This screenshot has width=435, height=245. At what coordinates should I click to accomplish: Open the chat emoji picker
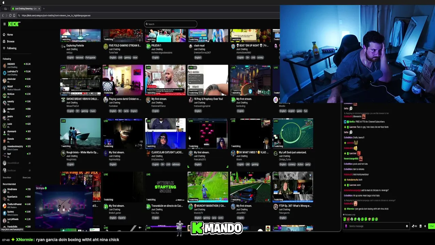[407, 226]
